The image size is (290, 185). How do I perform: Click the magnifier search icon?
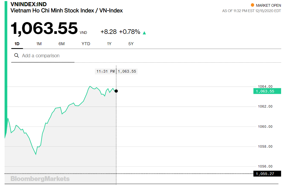16,56
